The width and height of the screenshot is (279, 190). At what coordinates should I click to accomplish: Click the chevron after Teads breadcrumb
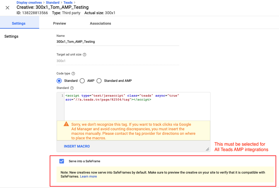coord(74,3)
